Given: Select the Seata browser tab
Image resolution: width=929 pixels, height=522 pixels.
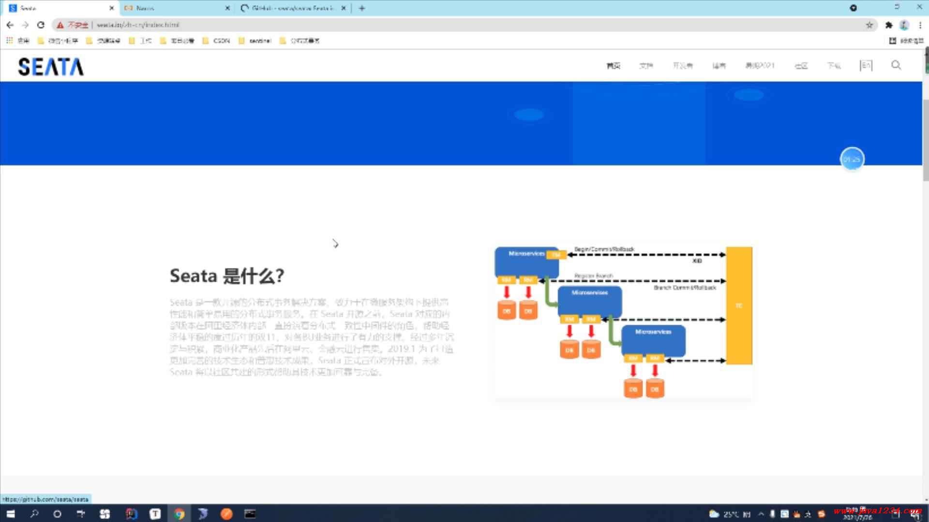Looking at the screenshot, I should click(x=60, y=8).
